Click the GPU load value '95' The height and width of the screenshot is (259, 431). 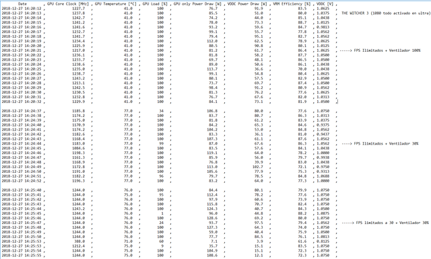[x=162, y=194]
